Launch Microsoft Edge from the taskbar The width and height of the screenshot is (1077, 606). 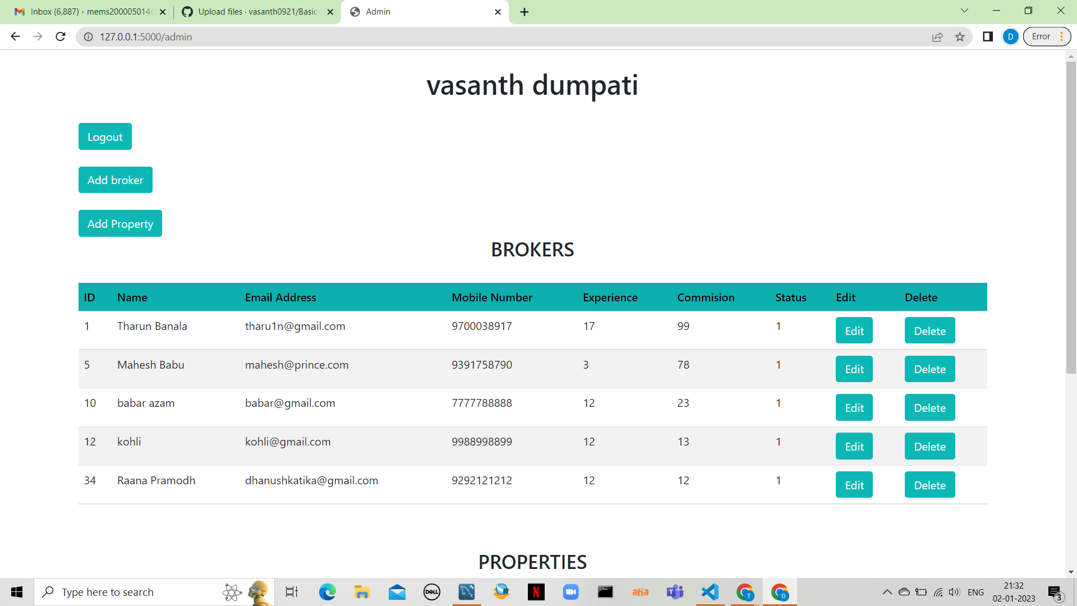[327, 591]
